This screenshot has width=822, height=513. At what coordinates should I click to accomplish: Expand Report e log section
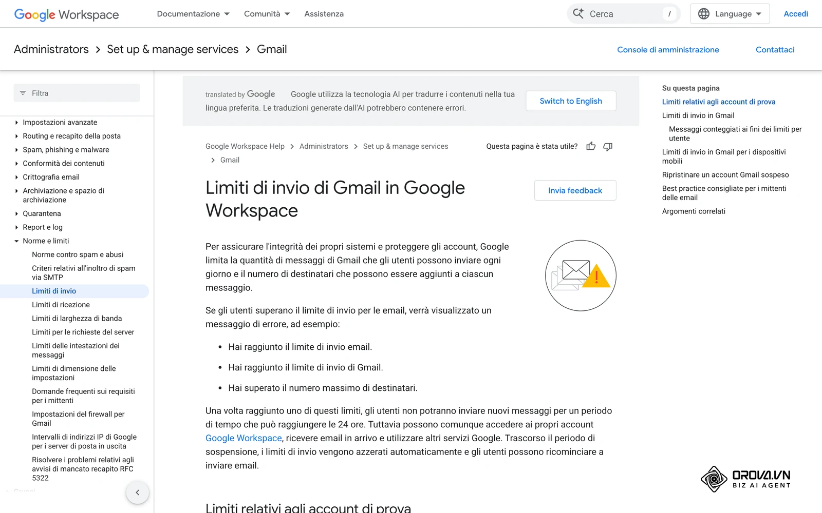[16, 227]
